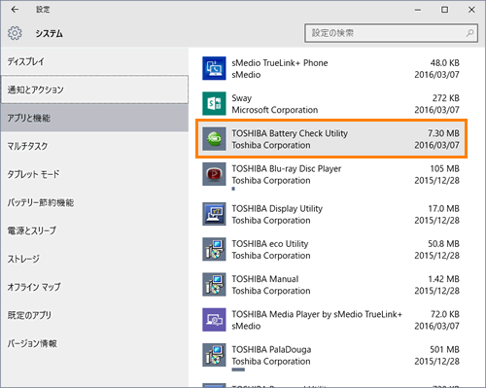The height and width of the screenshot is (388, 486).
Task: Click the 105 MB size value
Action: 444,169
